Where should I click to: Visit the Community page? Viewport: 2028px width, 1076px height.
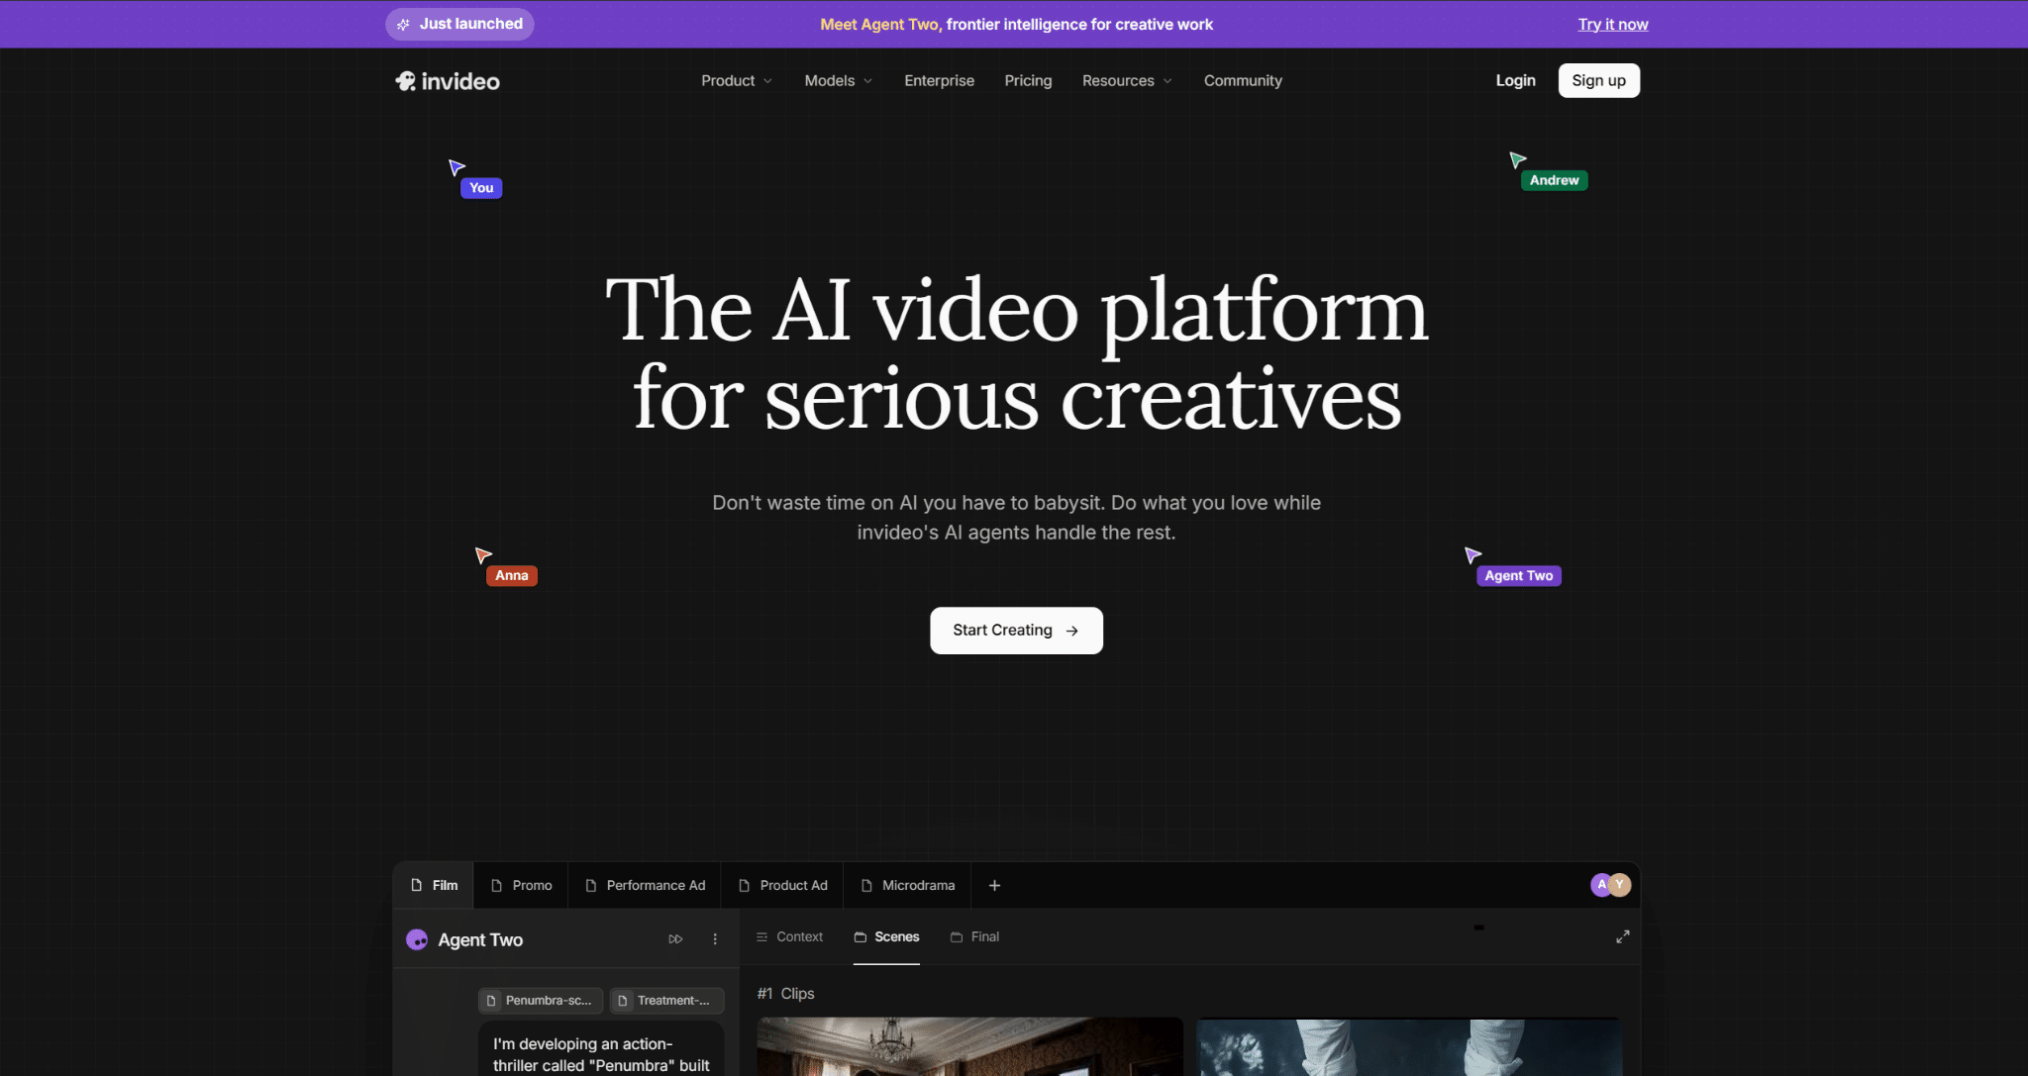click(x=1243, y=81)
